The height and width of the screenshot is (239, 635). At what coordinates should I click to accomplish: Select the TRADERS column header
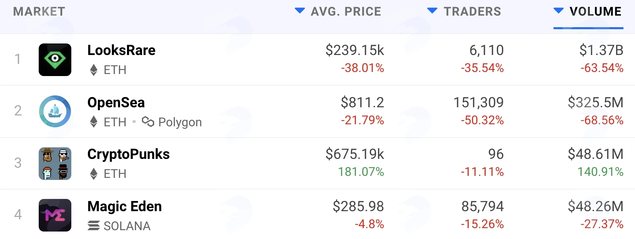coord(472,12)
